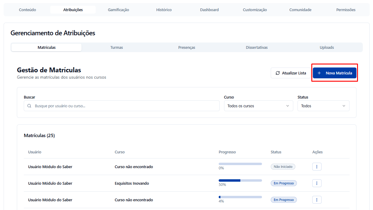373x210 pixels.
Task: Open Gamificação in the top navigation
Action: pyautogui.click(x=119, y=10)
